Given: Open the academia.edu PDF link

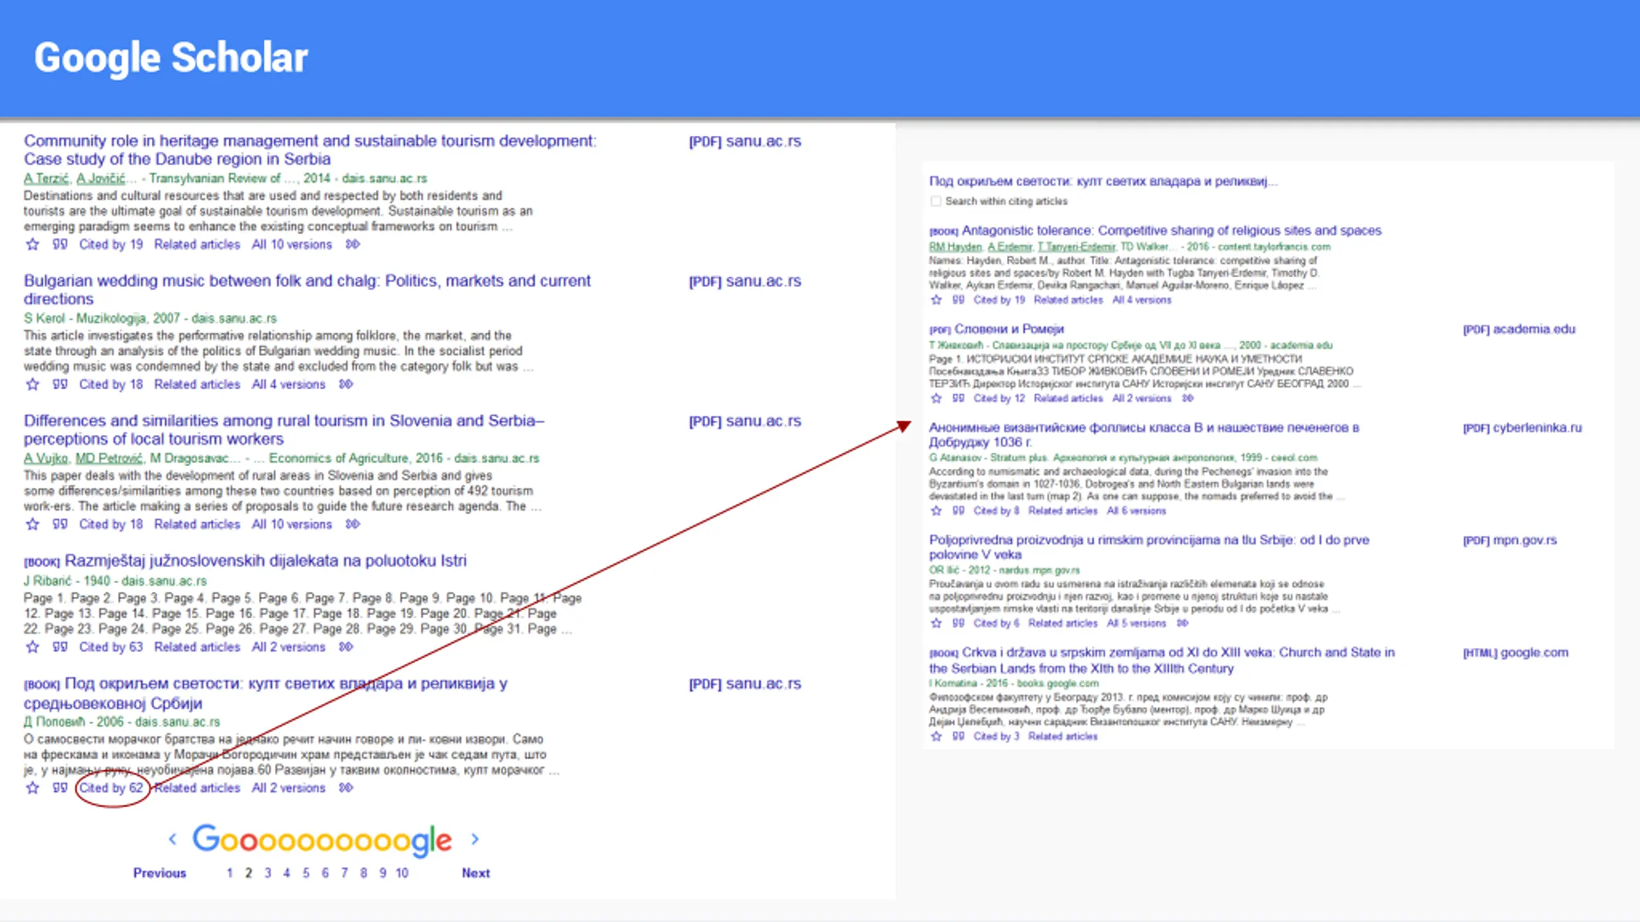Looking at the screenshot, I should pos(1519,329).
